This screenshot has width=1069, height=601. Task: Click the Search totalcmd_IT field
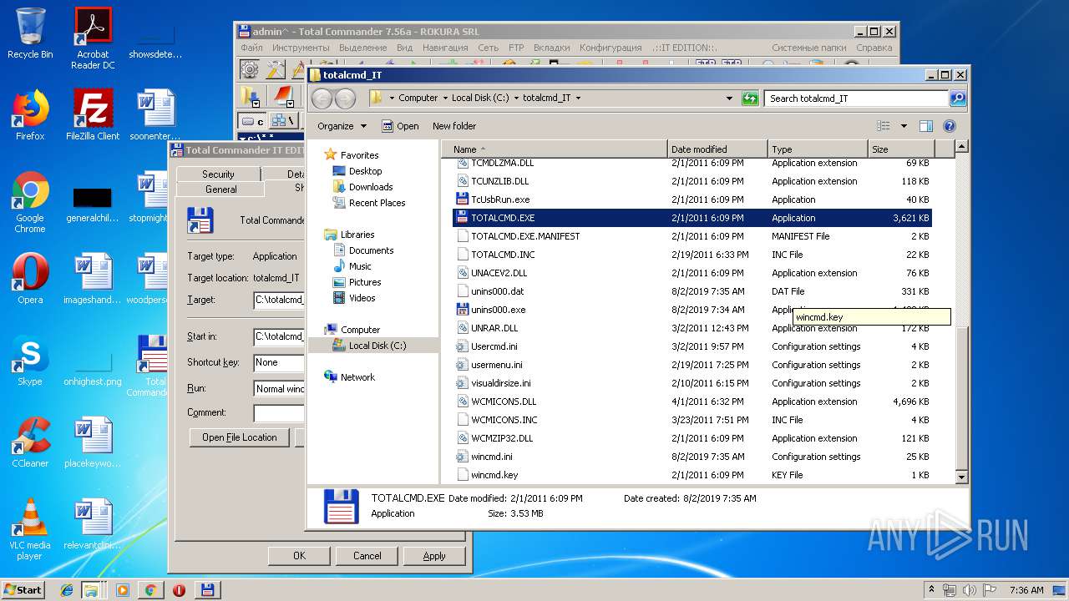tap(857, 98)
